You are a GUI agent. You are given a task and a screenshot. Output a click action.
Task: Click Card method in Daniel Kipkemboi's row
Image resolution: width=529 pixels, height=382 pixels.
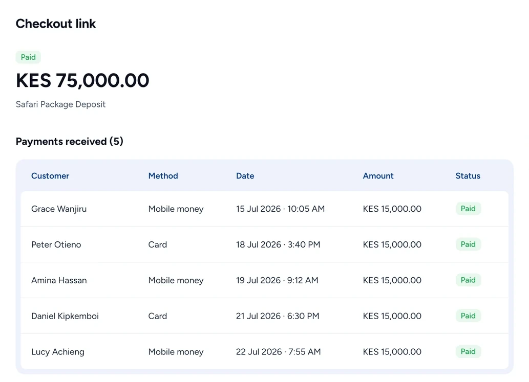[x=158, y=316]
